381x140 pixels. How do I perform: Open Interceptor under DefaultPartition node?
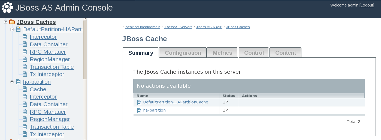(43, 37)
